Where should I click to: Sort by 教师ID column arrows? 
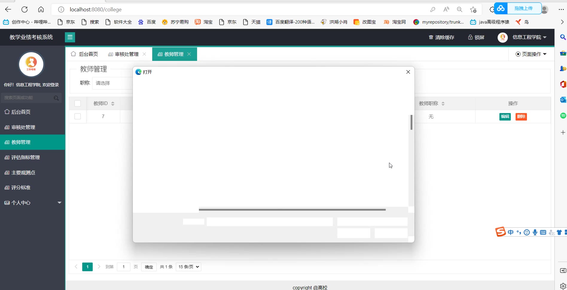click(113, 104)
